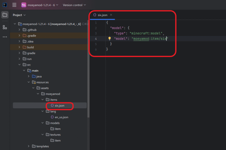Expand the gradle folder arrow
The height and width of the screenshot is (150, 226).
19,53
